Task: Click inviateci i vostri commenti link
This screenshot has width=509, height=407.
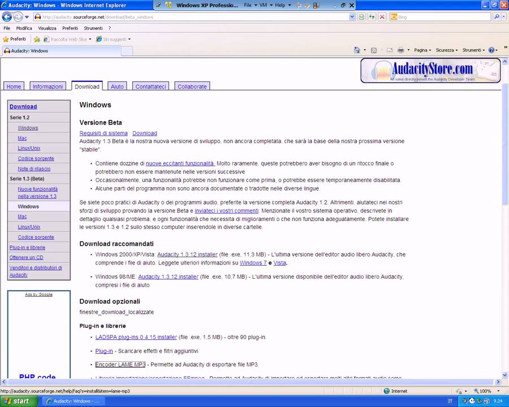Action: [x=227, y=211]
